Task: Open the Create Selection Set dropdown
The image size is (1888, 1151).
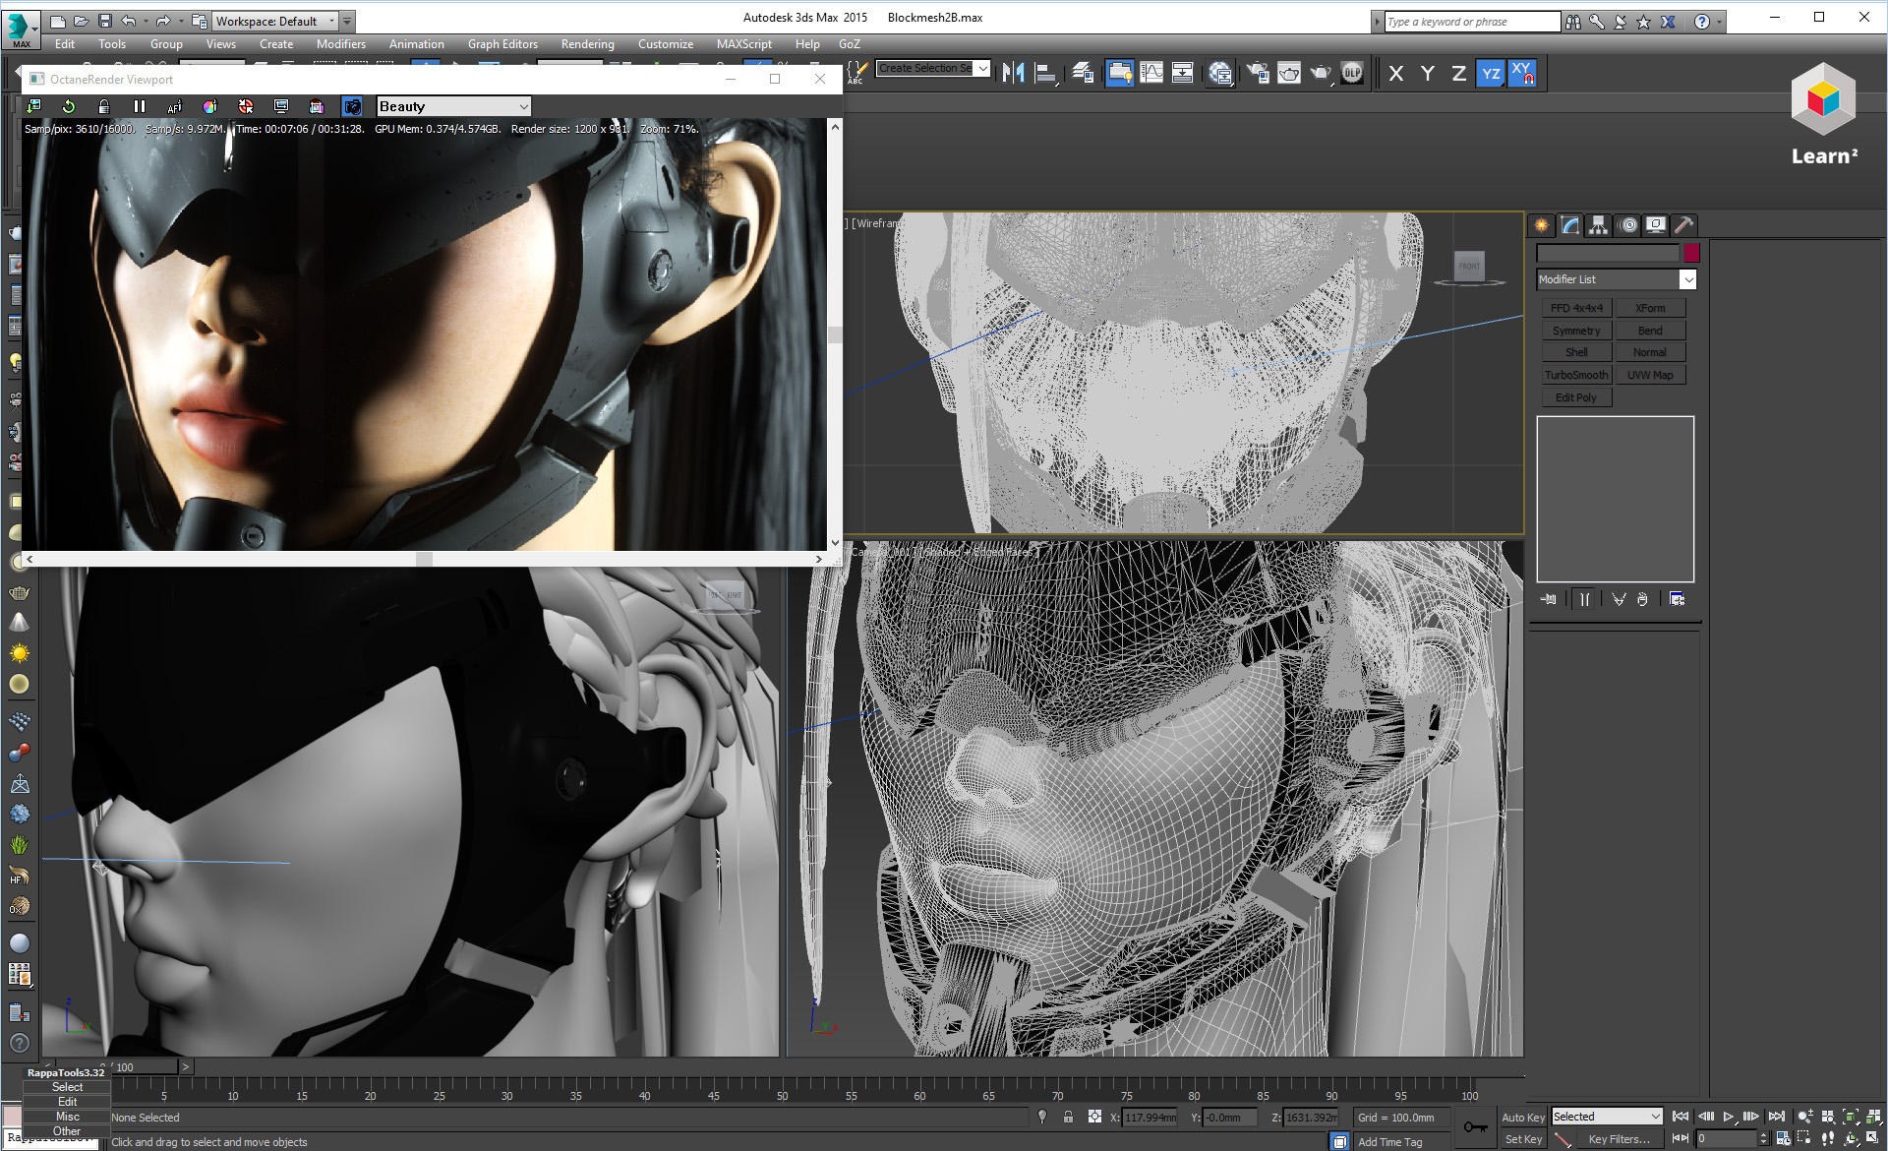Action: (x=933, y=68)
